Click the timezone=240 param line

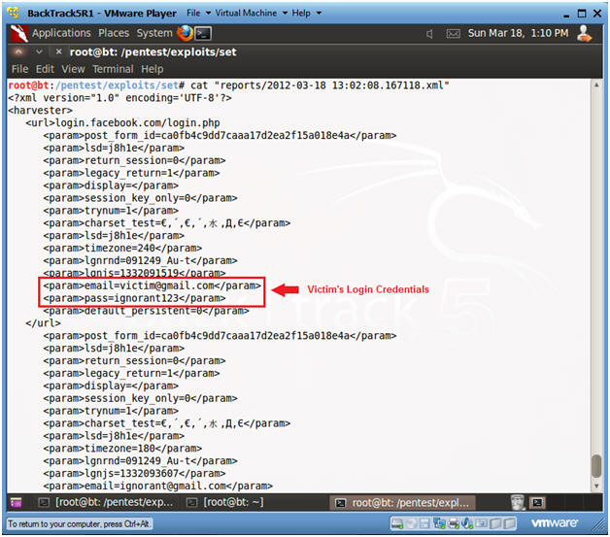point(122,248)
